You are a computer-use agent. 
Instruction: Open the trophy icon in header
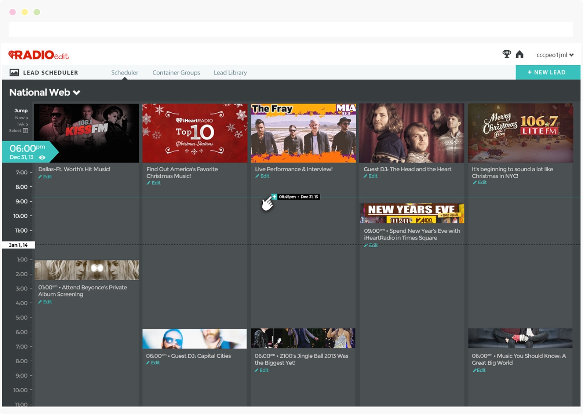[x=506, y=54]
